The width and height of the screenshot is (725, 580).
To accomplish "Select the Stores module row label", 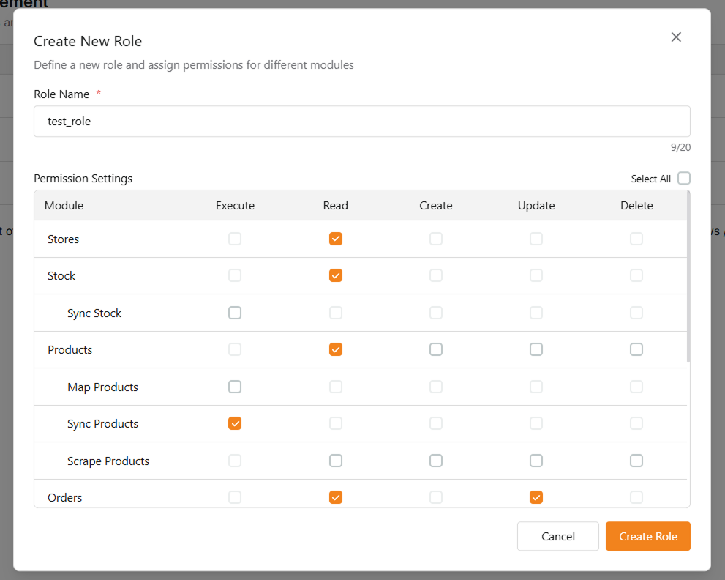I will click(x=64, y=239).
